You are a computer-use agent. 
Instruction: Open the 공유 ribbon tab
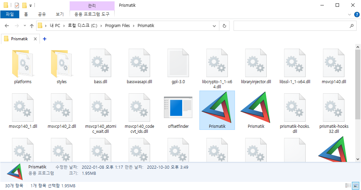coord(42,14)
